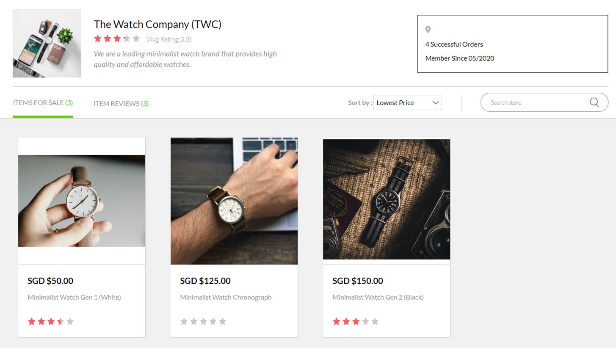
Task: Select the white watch held in hand photo
Action: tap(82, 201)
